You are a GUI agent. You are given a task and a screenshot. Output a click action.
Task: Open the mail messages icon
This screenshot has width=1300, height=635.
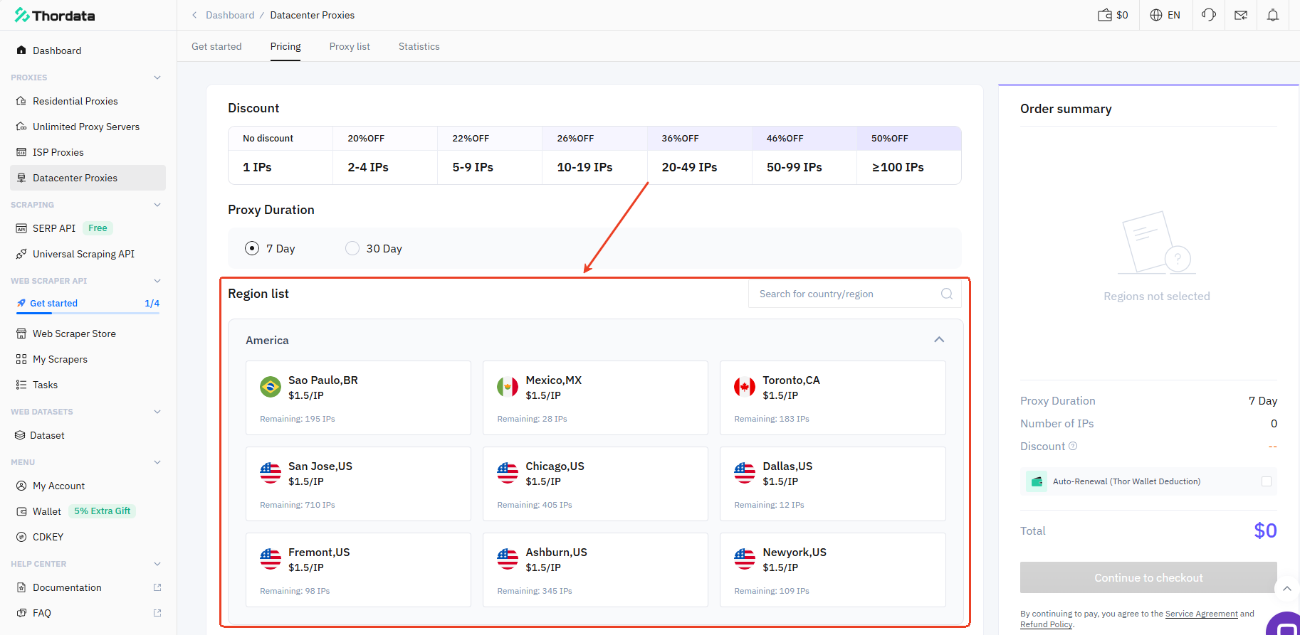coord(1241,15)
